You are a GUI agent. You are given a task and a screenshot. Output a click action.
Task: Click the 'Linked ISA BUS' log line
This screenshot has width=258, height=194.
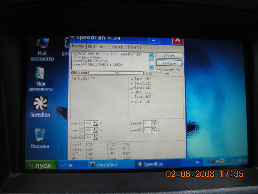point(90,61)
